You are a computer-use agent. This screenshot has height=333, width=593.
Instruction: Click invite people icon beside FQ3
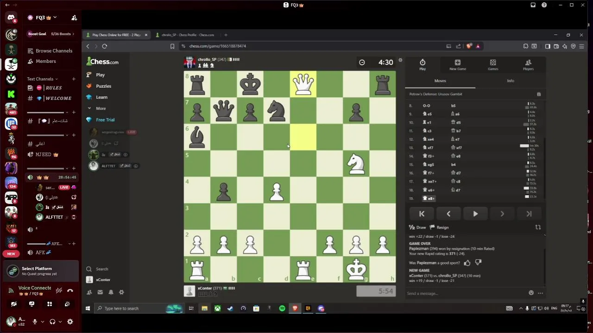point(74,18)
